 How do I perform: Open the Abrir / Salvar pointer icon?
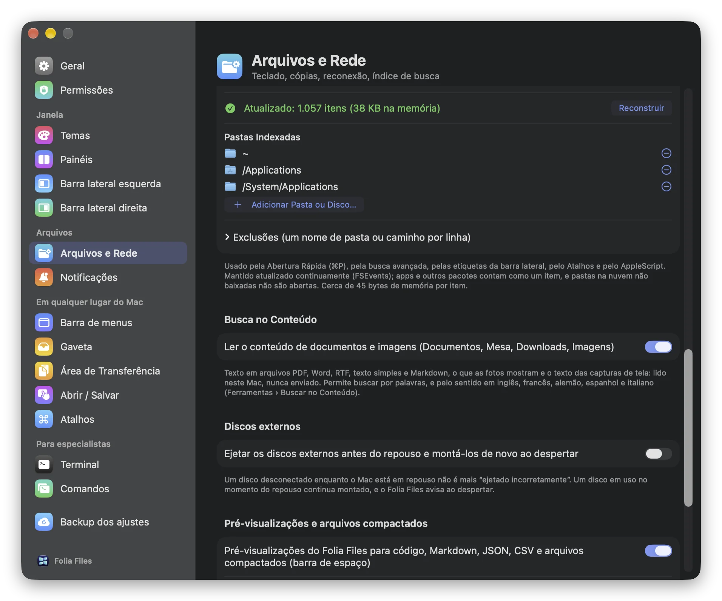tap(44, 395)
